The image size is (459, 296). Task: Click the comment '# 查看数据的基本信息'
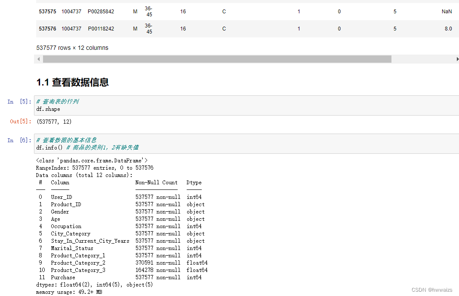point(66,140)
